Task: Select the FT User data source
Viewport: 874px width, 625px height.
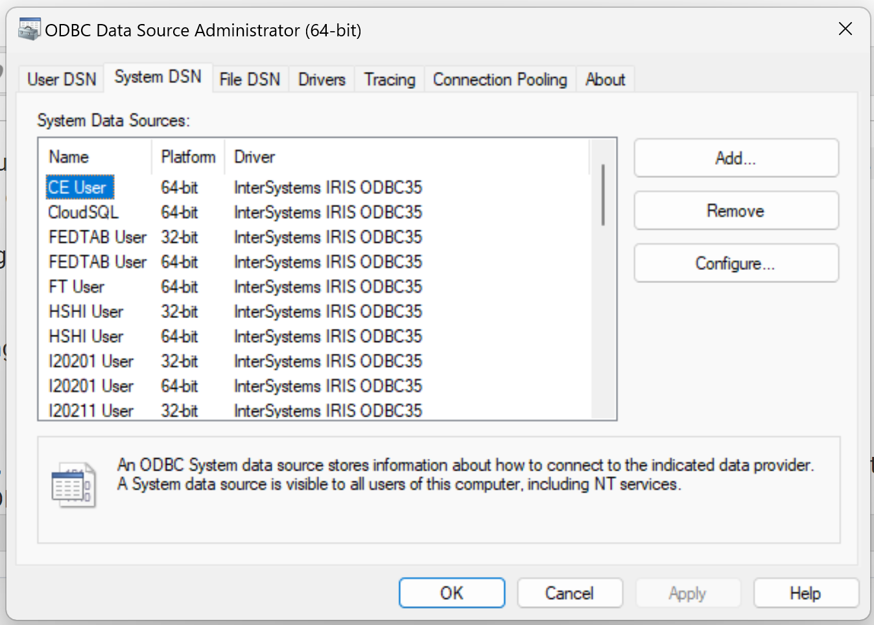Action: tap(77, 287)
